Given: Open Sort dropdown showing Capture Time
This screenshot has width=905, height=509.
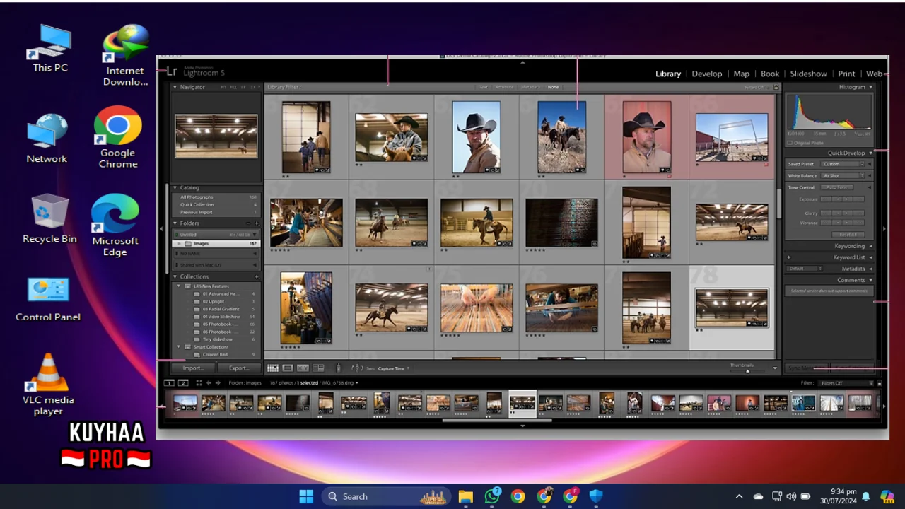Looking at the screenshot, I should pos(394,368).
